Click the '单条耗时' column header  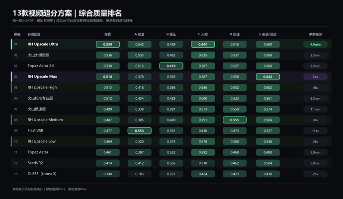(x=315, y=34)
